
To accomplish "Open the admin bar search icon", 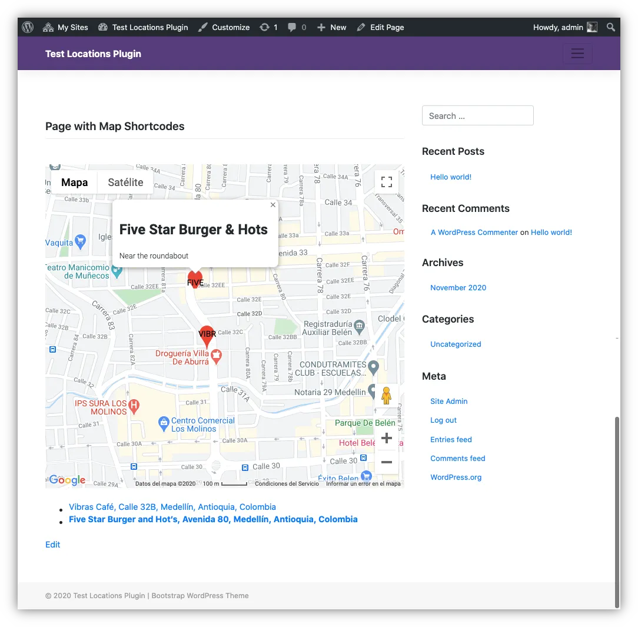I will tap(611, 27).
